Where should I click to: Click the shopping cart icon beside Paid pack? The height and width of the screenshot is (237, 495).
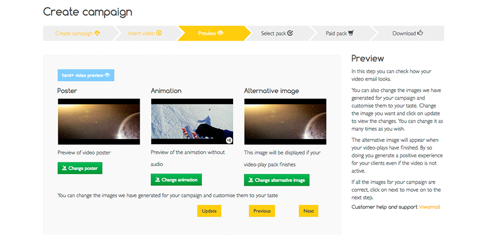pyautogui.click(x=351, y=34)
